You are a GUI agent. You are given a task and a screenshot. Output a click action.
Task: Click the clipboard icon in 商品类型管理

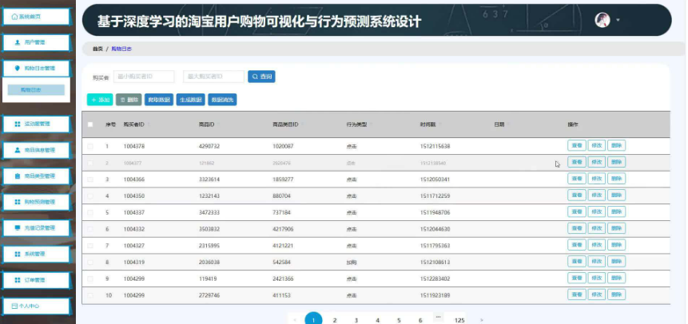tap(18, 176)
